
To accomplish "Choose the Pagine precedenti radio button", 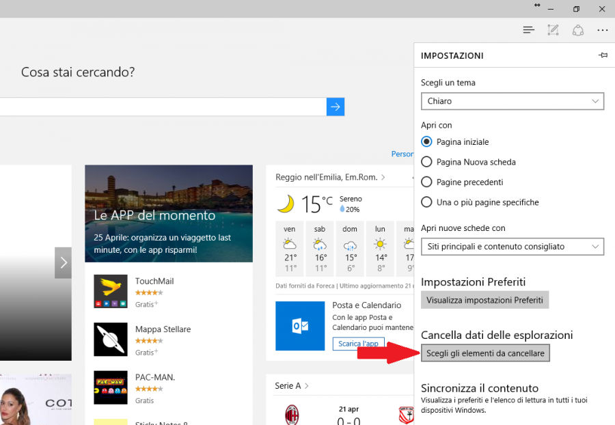I will coord(427,182).
